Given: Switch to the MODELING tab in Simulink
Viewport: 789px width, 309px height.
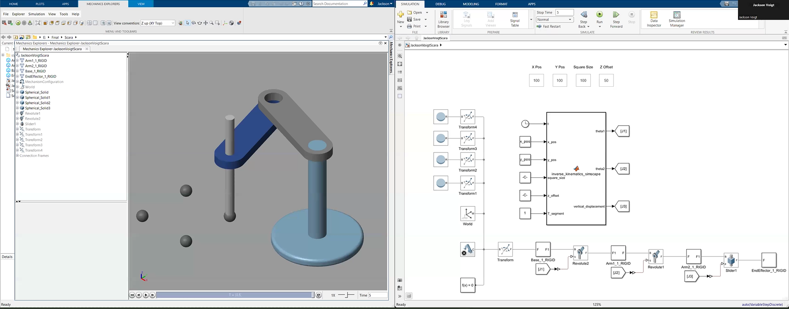Looking at the screenshot, I should point(471,4).
